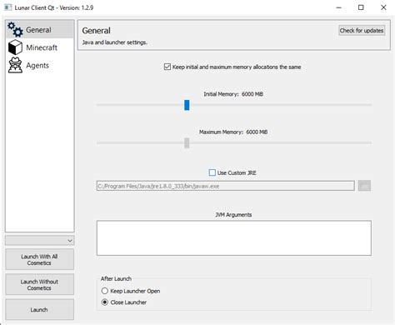
Task: Click Launch With All Cosmetics
Action: [39, 259]
